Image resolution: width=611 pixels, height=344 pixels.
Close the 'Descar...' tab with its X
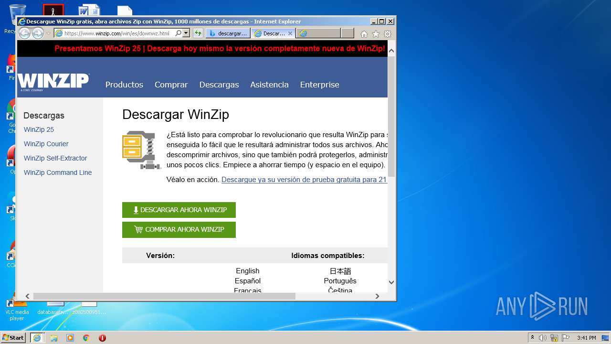pyautogui.click(x=290, y=33)
